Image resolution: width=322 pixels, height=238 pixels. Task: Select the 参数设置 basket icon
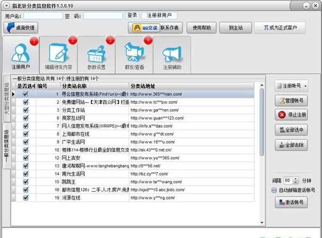(96, 54)
